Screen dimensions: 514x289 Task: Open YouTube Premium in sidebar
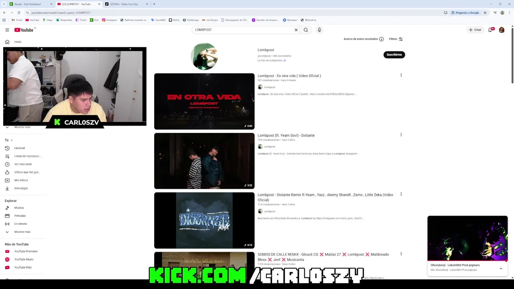pyautogui.click(x=23, y=251)
